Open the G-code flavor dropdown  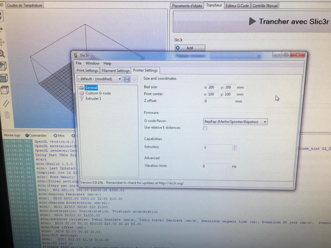point(235,122)
